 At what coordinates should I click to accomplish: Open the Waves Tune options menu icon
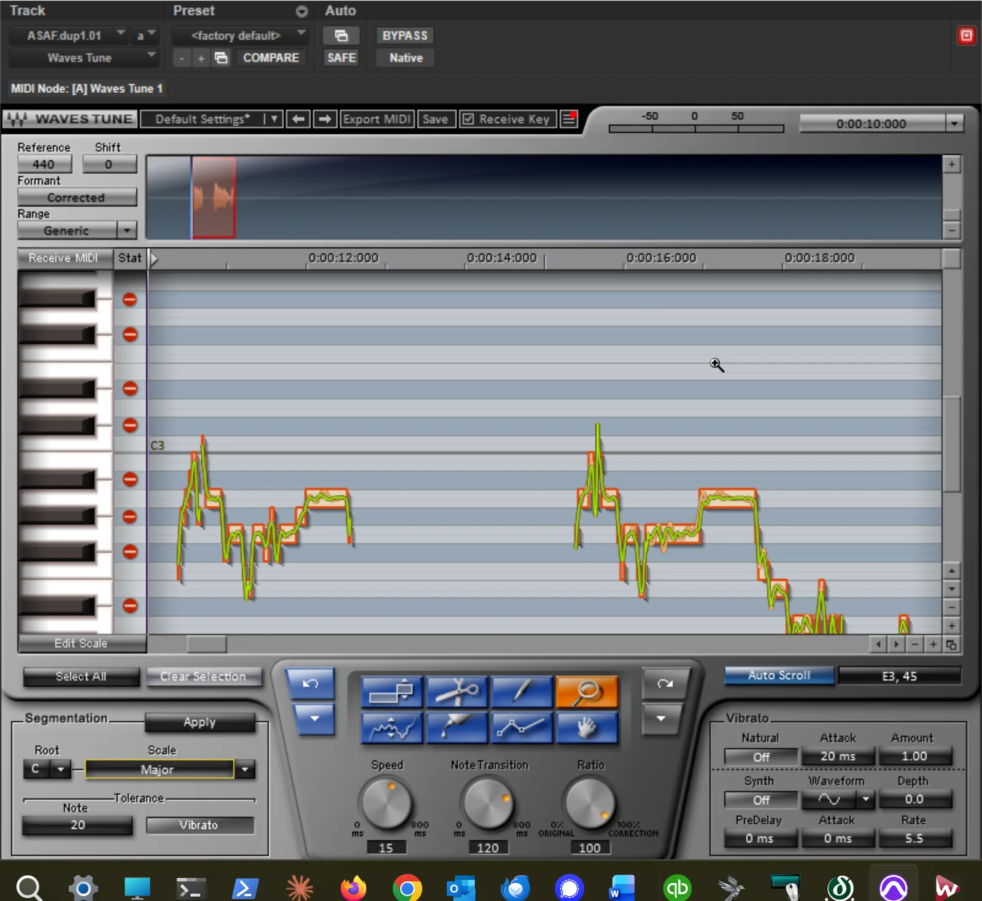click(569, 119)
